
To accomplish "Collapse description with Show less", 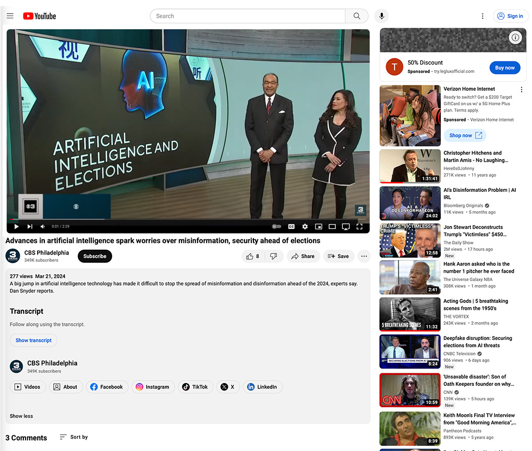I will coord(21,416).
